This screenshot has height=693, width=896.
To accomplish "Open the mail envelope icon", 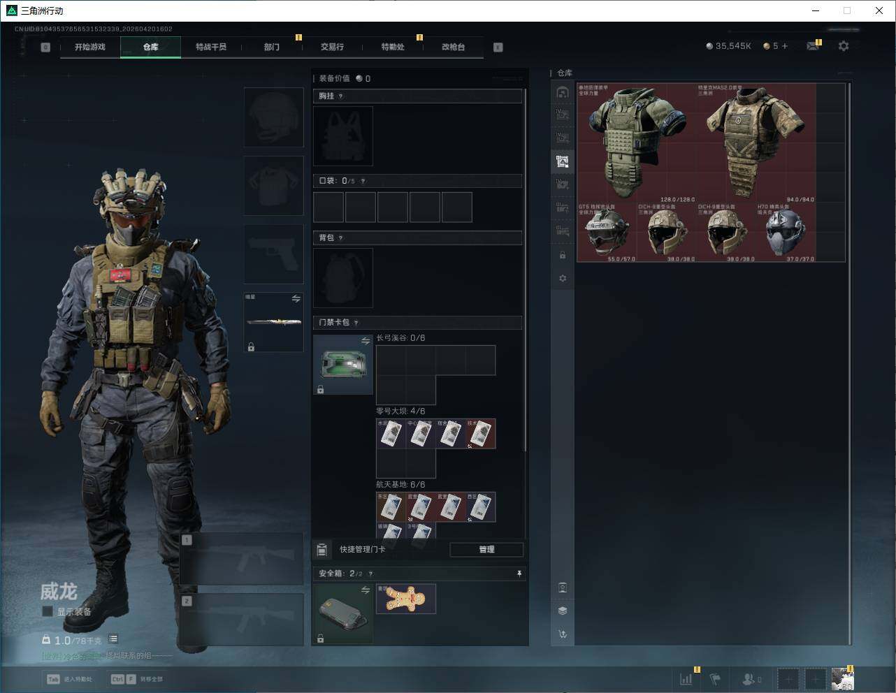I will click(x=813, y=46).
